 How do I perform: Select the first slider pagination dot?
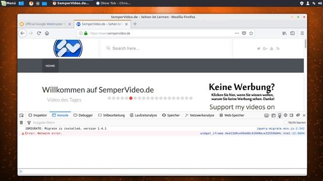pyautogui.click(x=110, y=99)
